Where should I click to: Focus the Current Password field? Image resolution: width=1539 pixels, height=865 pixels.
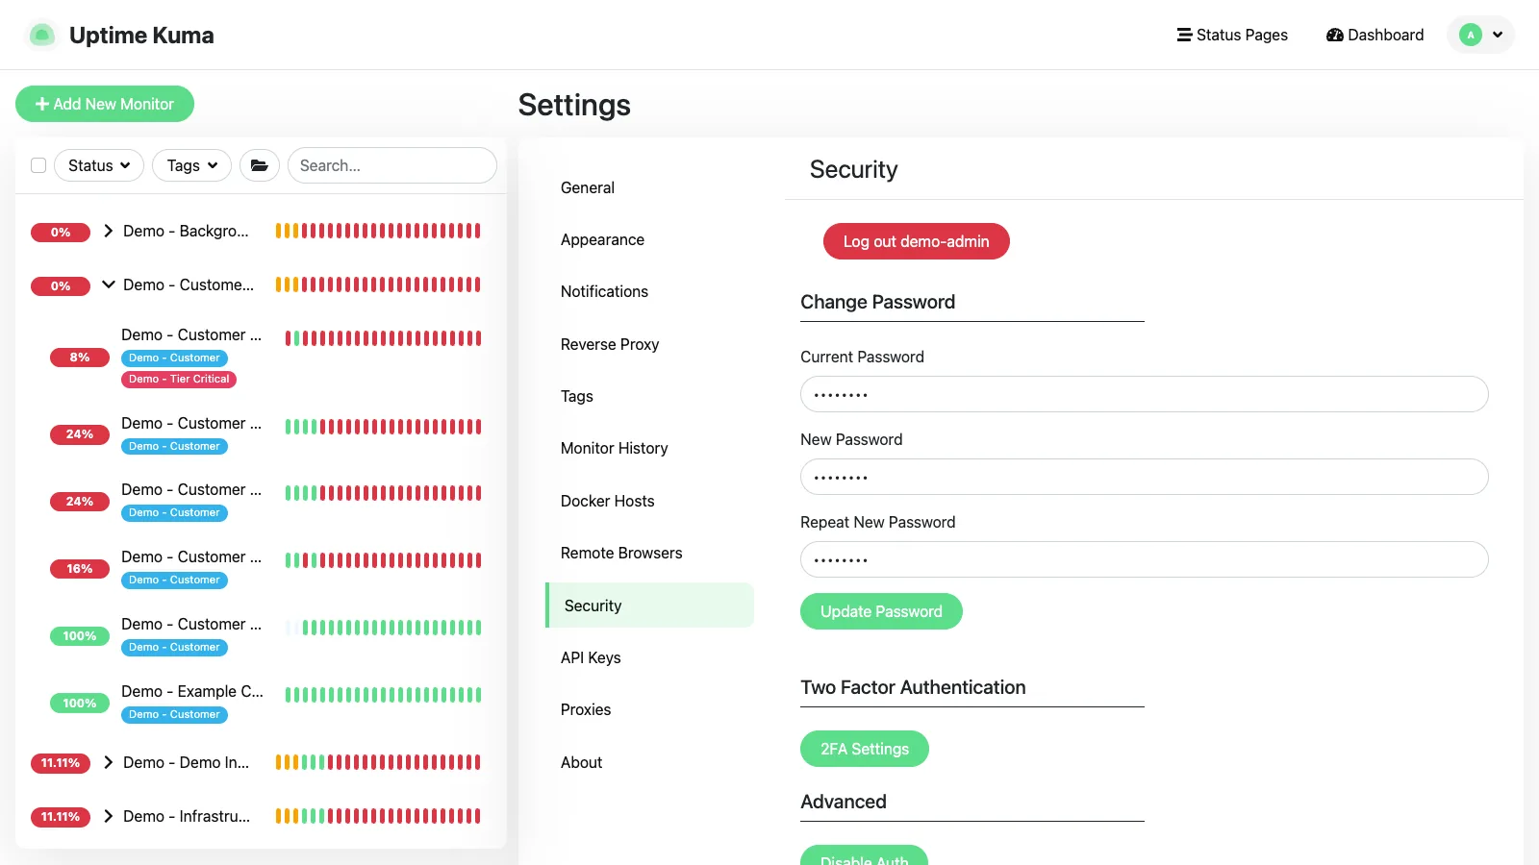[x=1145, y=394]
